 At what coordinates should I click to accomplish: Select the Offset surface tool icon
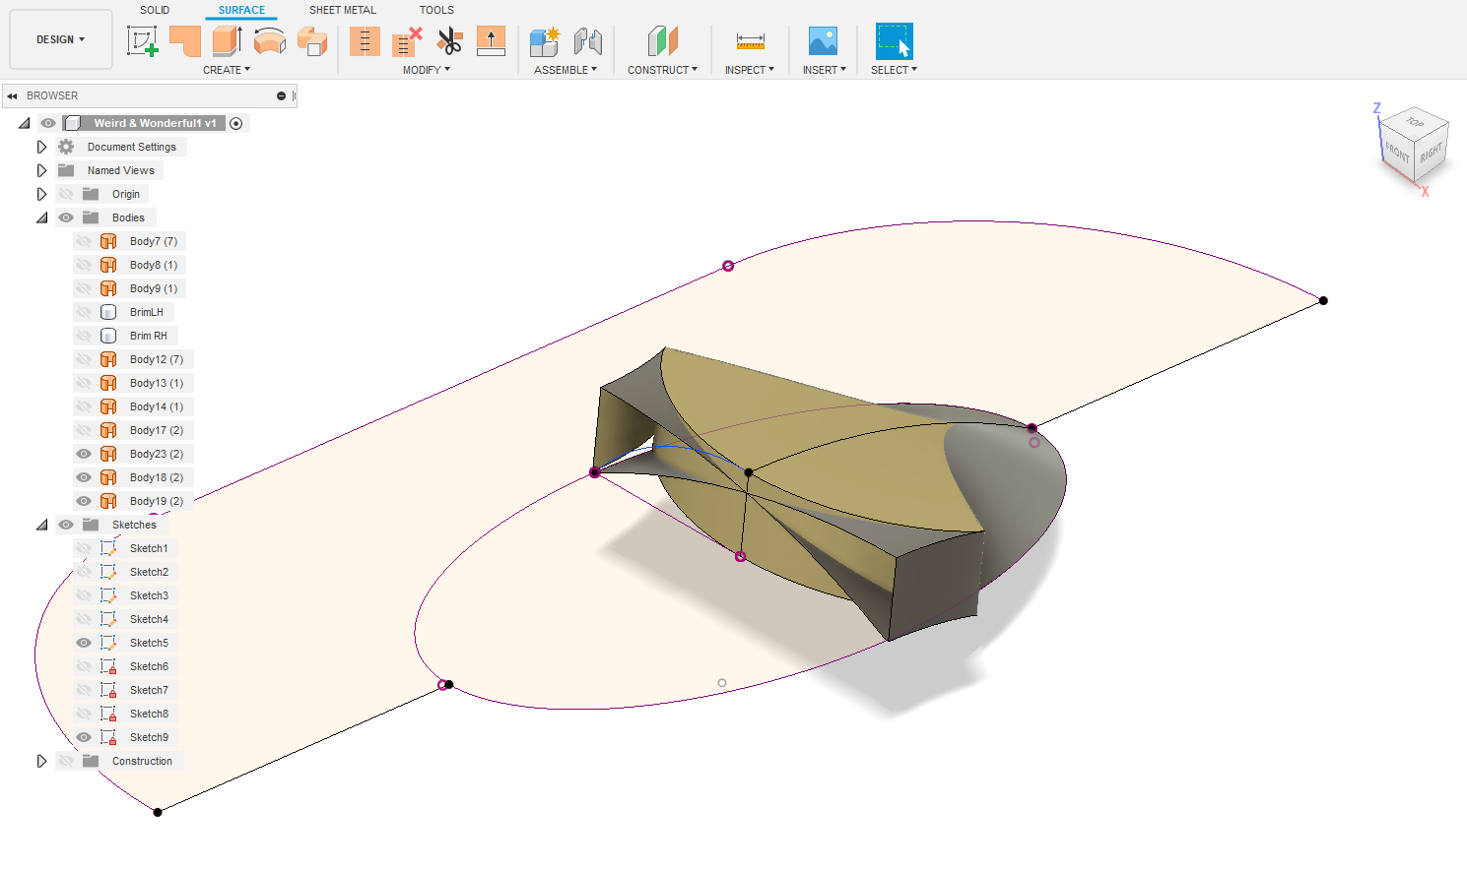312,41
